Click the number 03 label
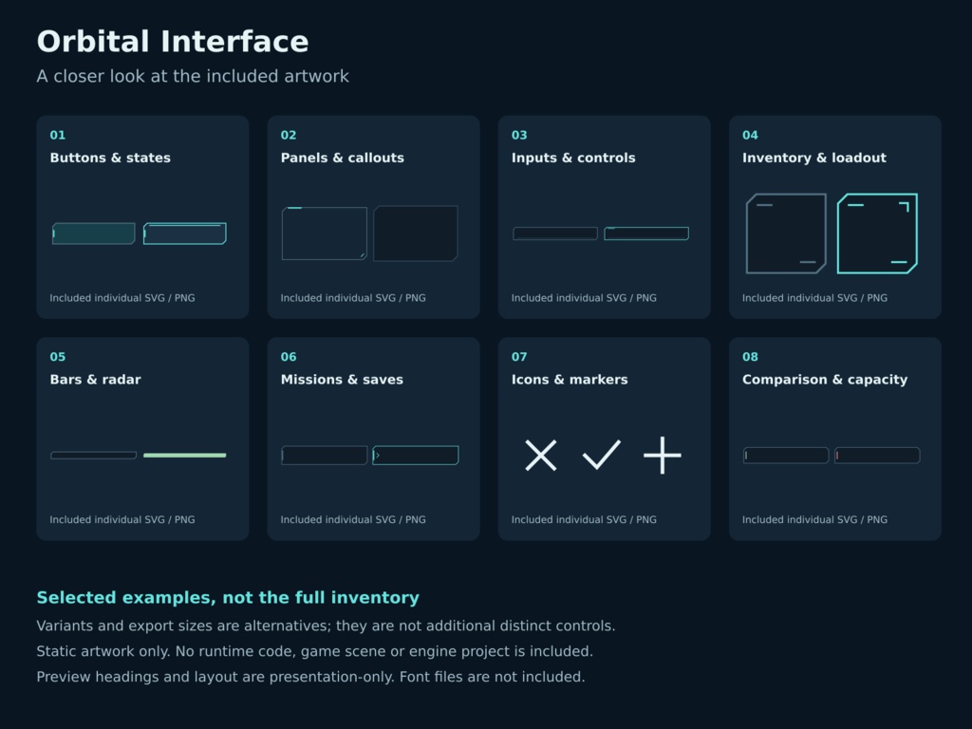Screen dimensions: 972x729 (519, 135)
